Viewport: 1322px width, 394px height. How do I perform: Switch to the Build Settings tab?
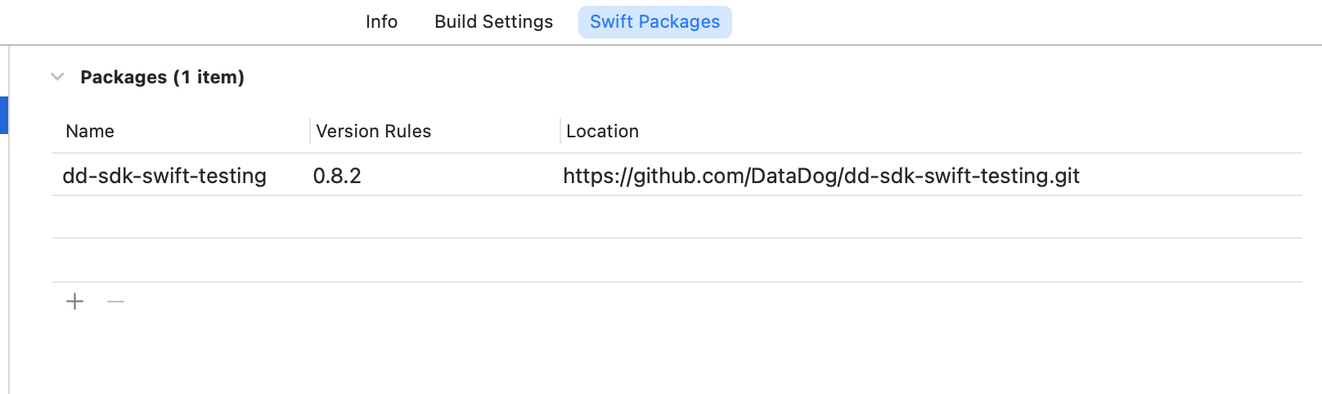(x=493, y=22)
